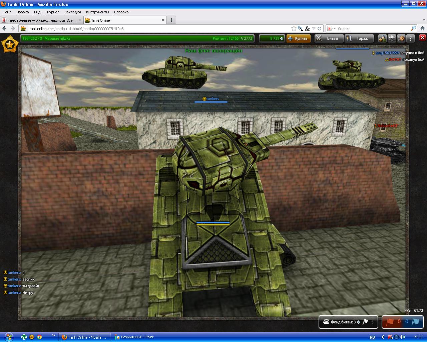Image resolution: width=427 pixels, height=342 pixels.
Task: Switch to the Безымянный - Paint window
Action: (x=137, y=337)
